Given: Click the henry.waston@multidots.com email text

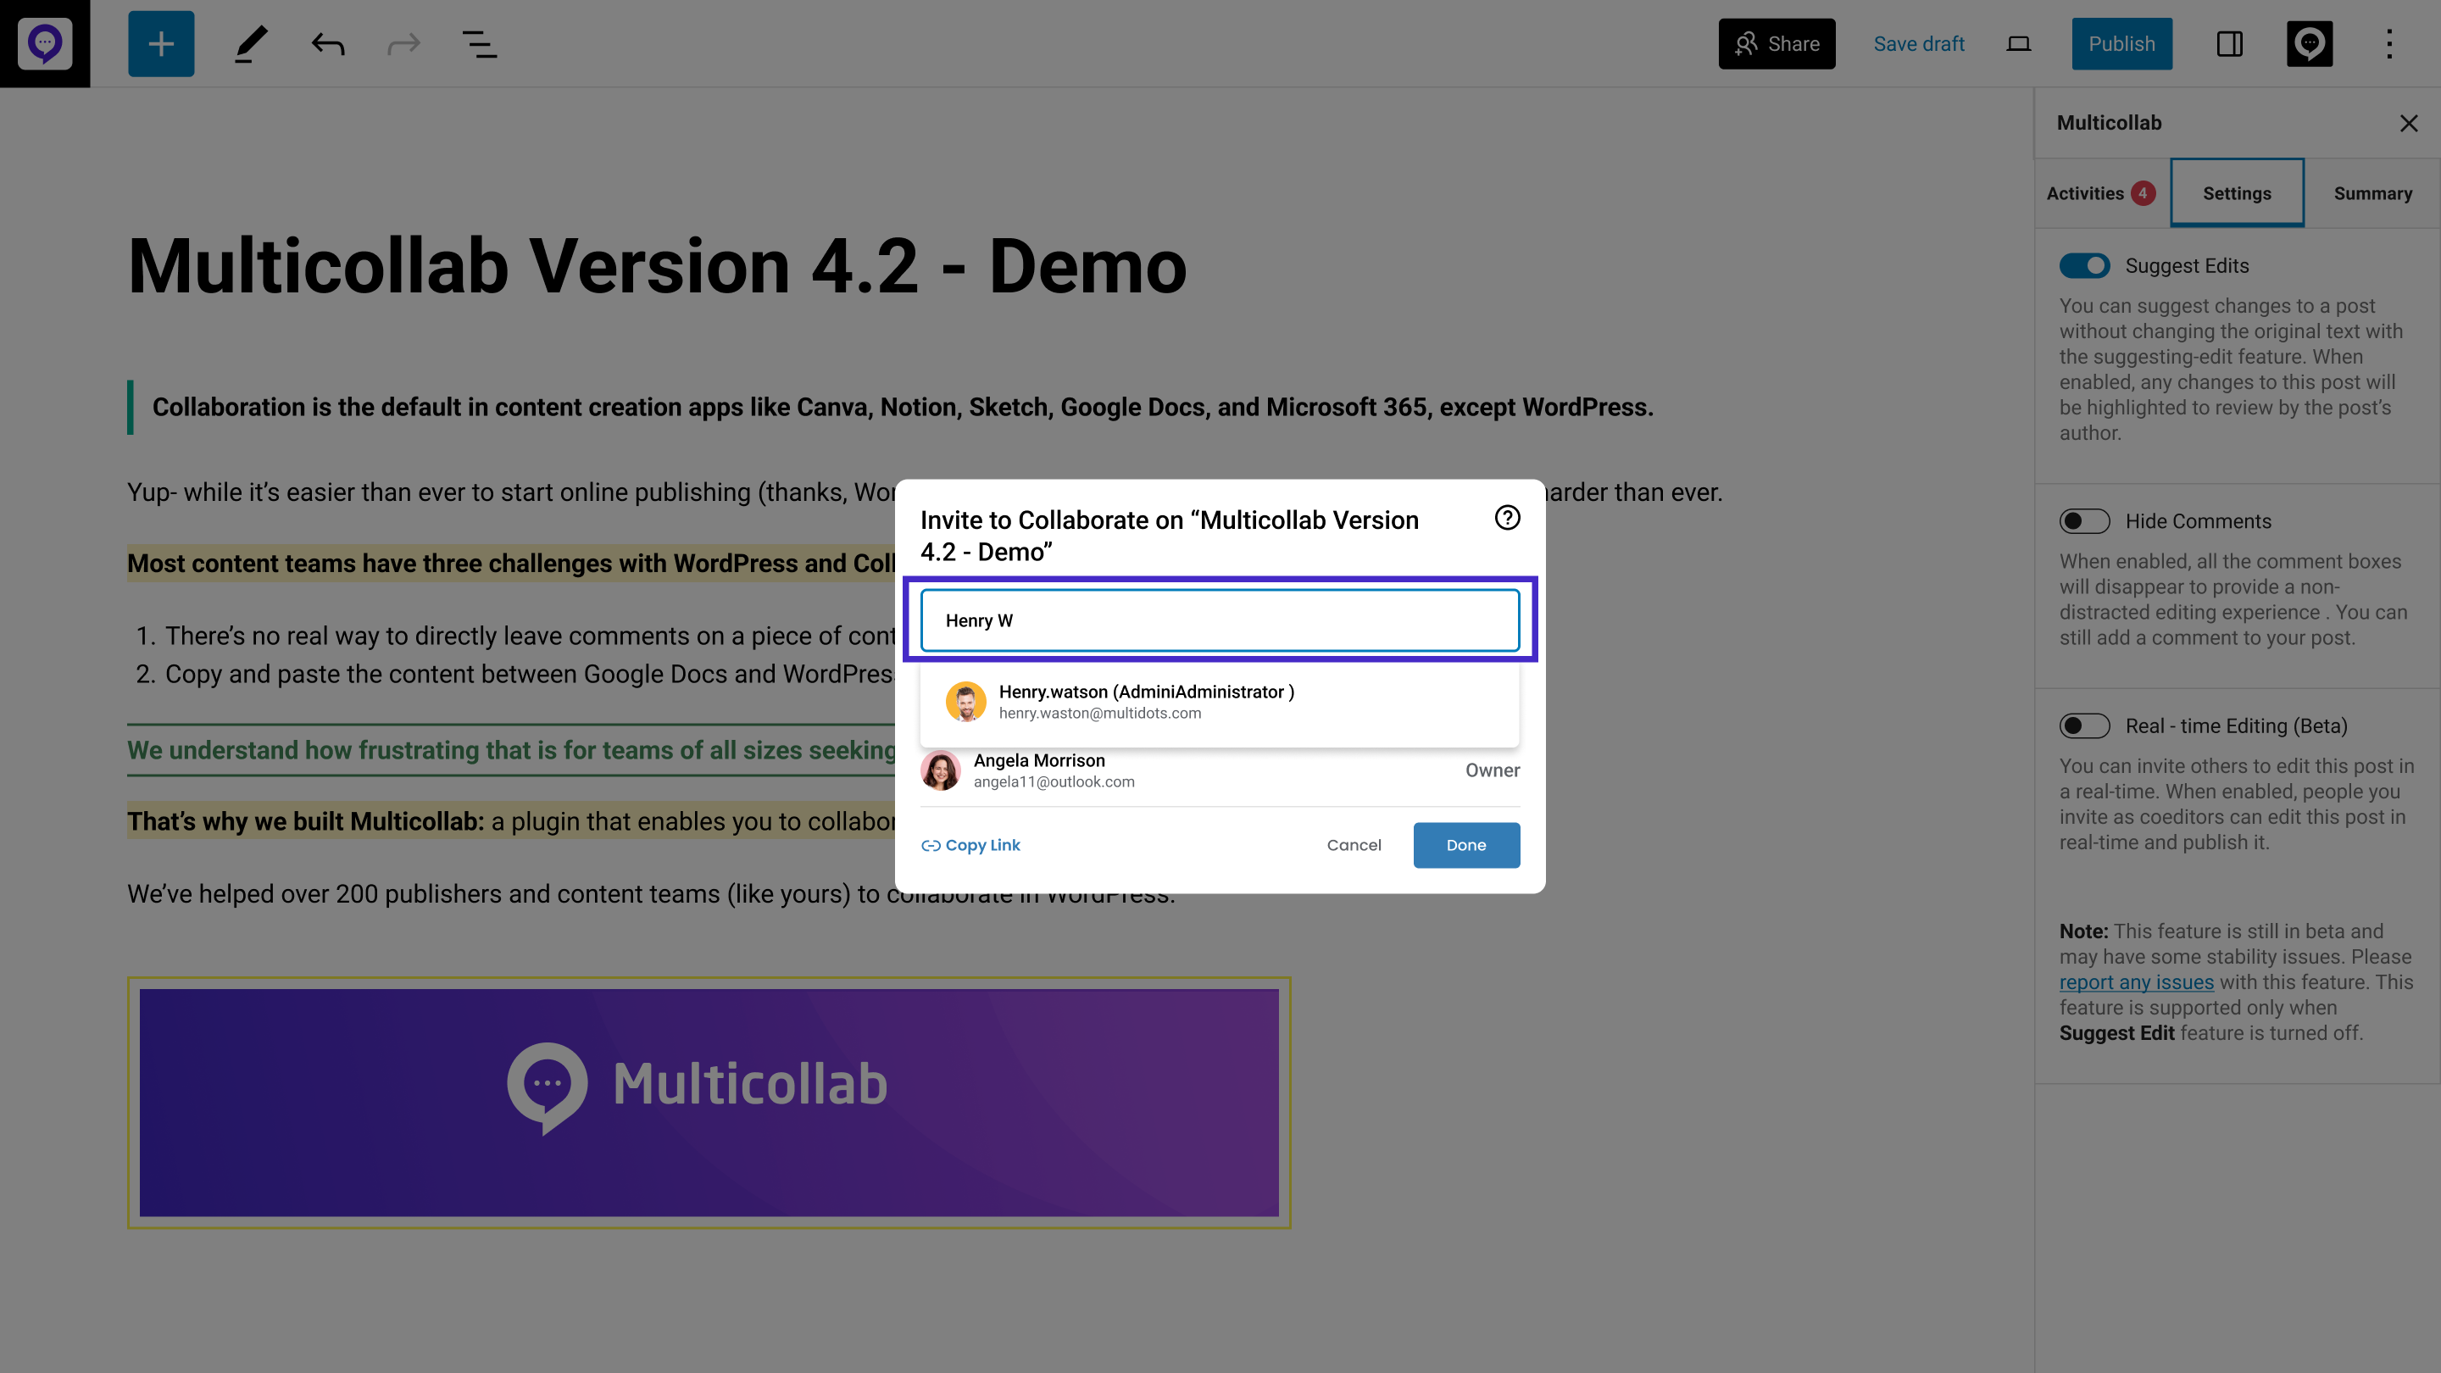Looking at the screenshot, I should 1099,714.
